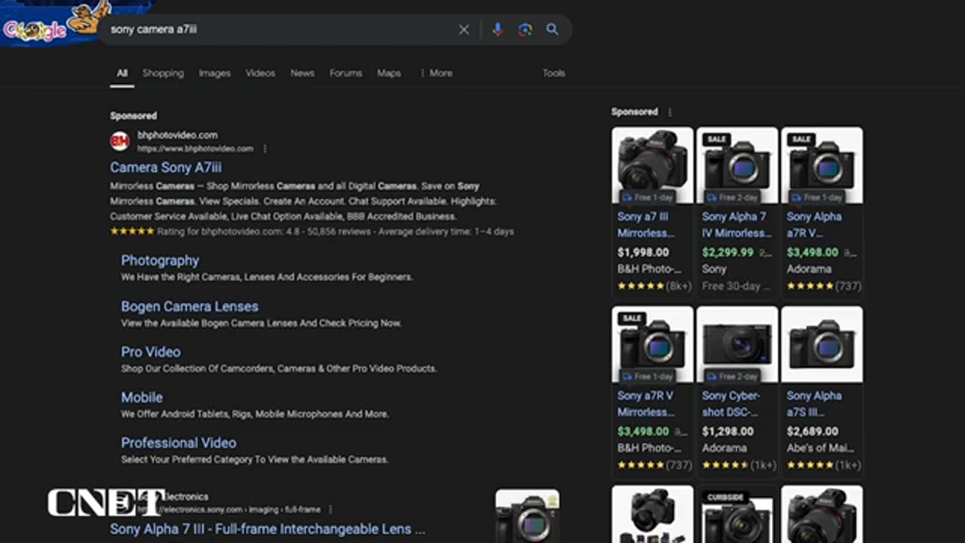This screenshot has height=543, width=965.
Task: Open the Sony Cyber-shot DSC product image
Action: coord(737,345)
